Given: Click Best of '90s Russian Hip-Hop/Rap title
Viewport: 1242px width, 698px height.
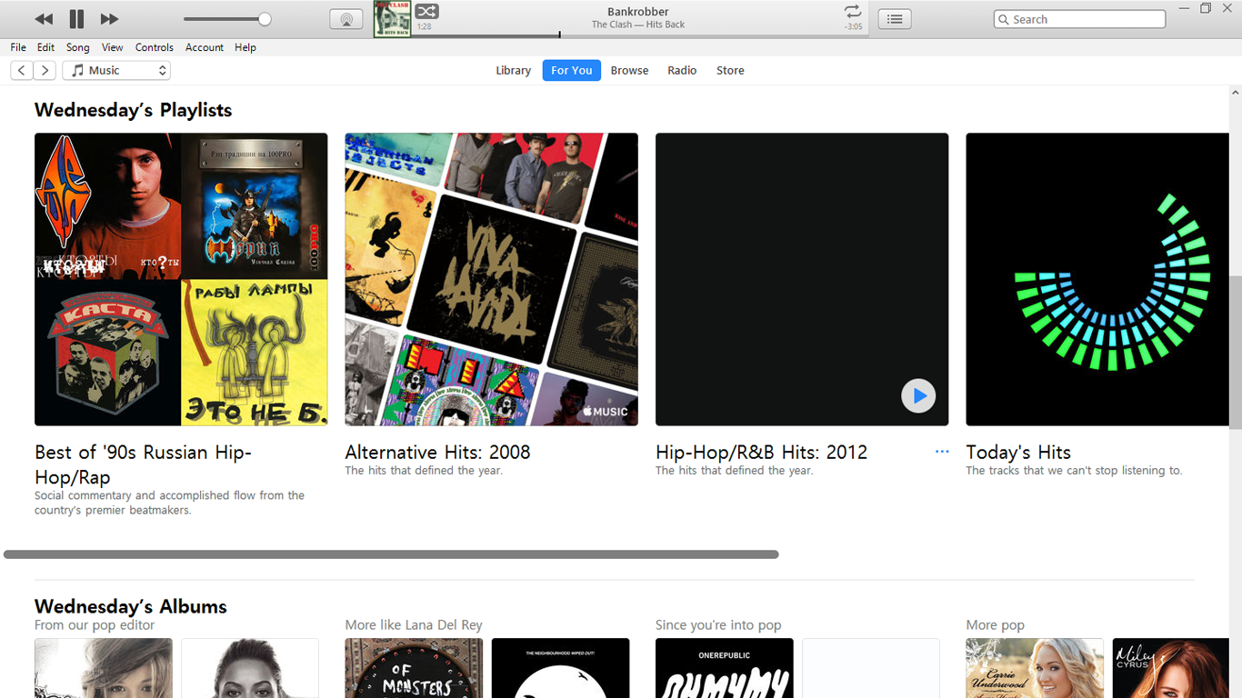Looking at the screenshot, I should click(143, 464).
